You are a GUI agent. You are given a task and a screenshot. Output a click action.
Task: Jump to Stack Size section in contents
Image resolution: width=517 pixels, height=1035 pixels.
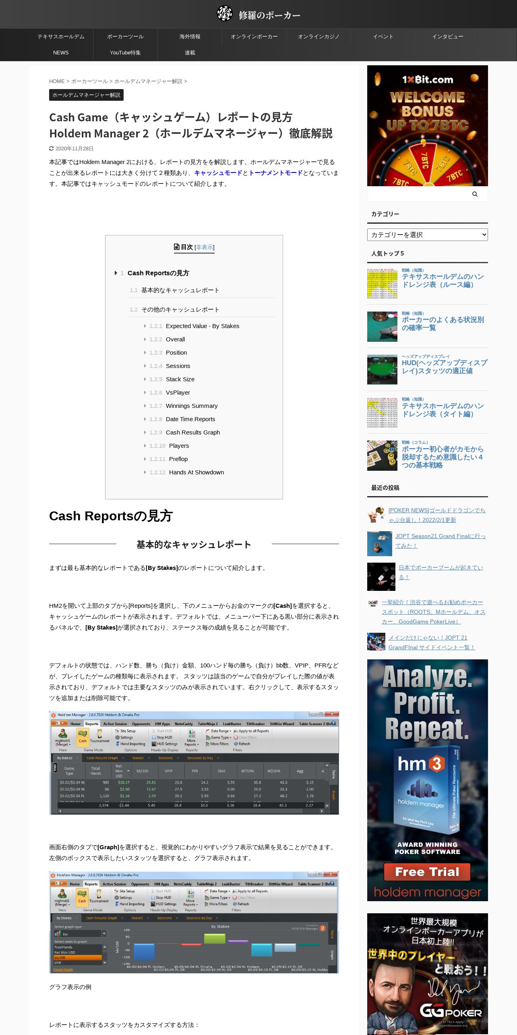[180, 379]
